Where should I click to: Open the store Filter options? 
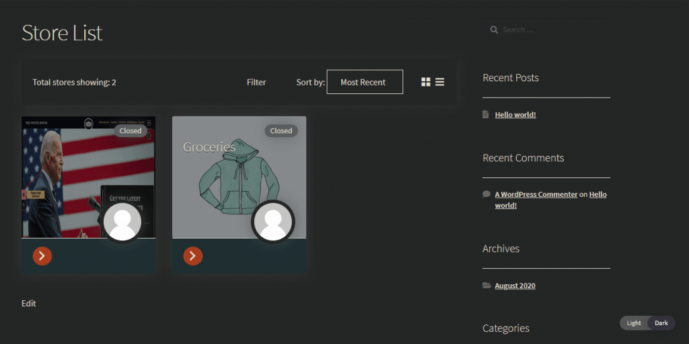pos(256,82)
